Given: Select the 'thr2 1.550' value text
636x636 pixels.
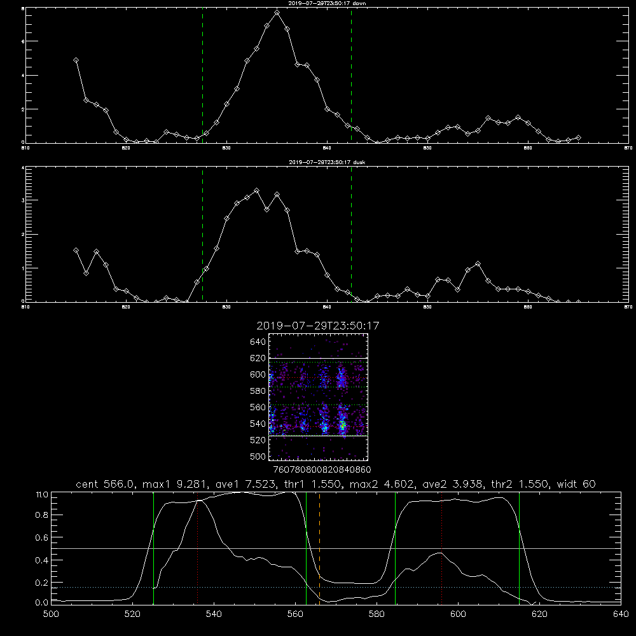Looking at the screenshot, I should [520, 484].
